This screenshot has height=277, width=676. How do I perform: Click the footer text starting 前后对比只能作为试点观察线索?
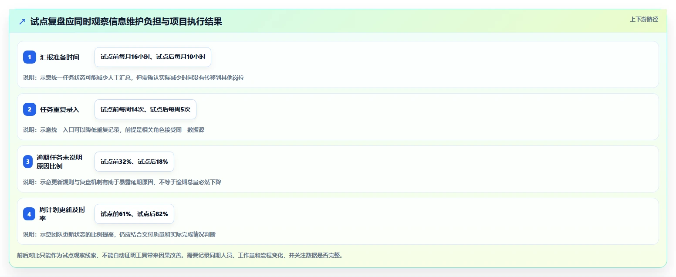pyautogui.click(x=181, y=255)
